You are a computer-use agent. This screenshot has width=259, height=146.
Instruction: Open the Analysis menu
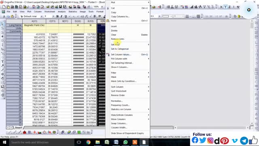(62, 12)
